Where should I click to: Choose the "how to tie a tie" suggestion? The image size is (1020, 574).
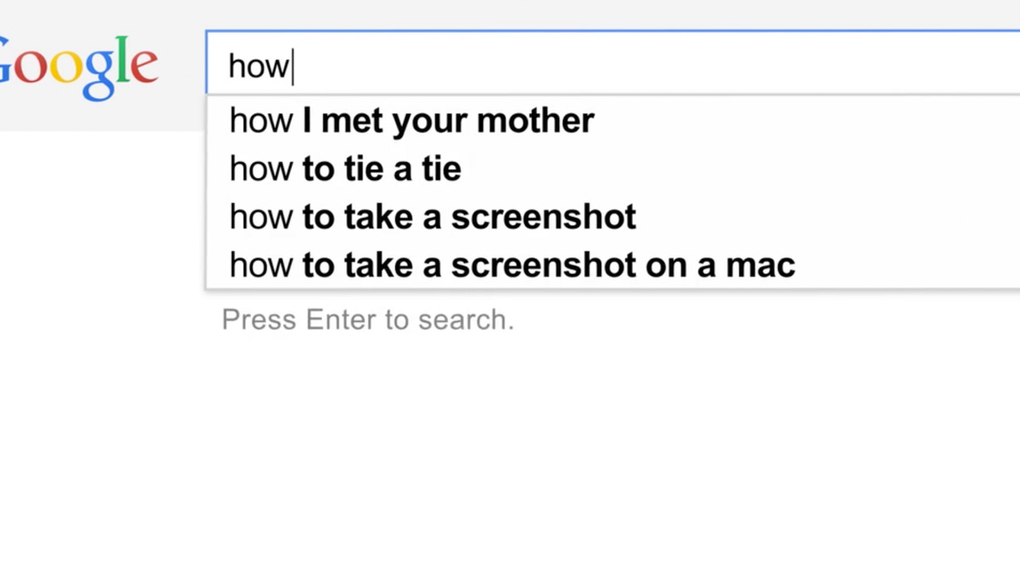(x=345, y=168)
